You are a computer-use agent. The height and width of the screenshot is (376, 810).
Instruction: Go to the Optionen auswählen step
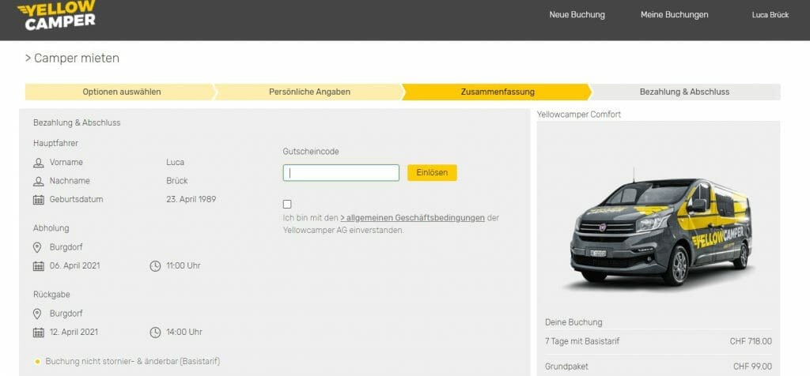pyautogui.click(x=121, y=92)
